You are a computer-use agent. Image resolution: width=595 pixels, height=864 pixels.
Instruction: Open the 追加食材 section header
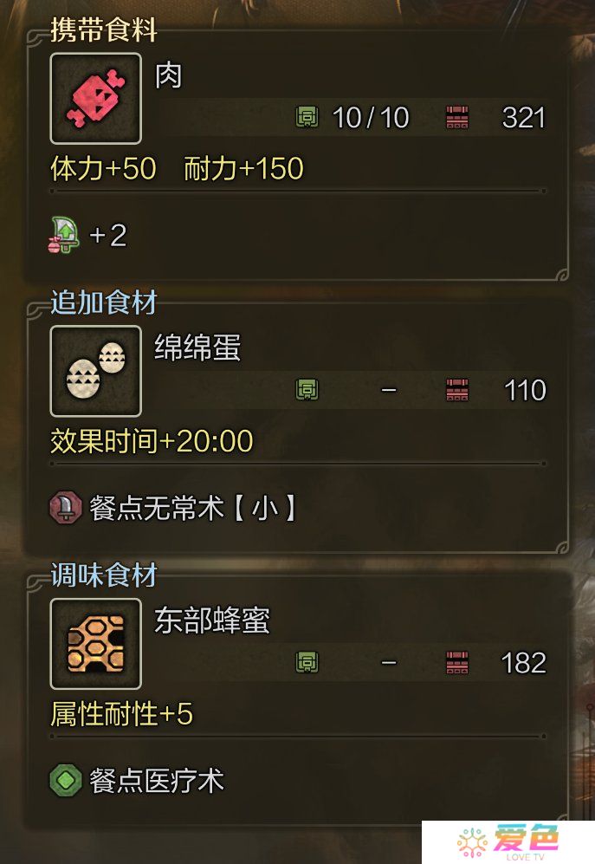tap(104, 302)
